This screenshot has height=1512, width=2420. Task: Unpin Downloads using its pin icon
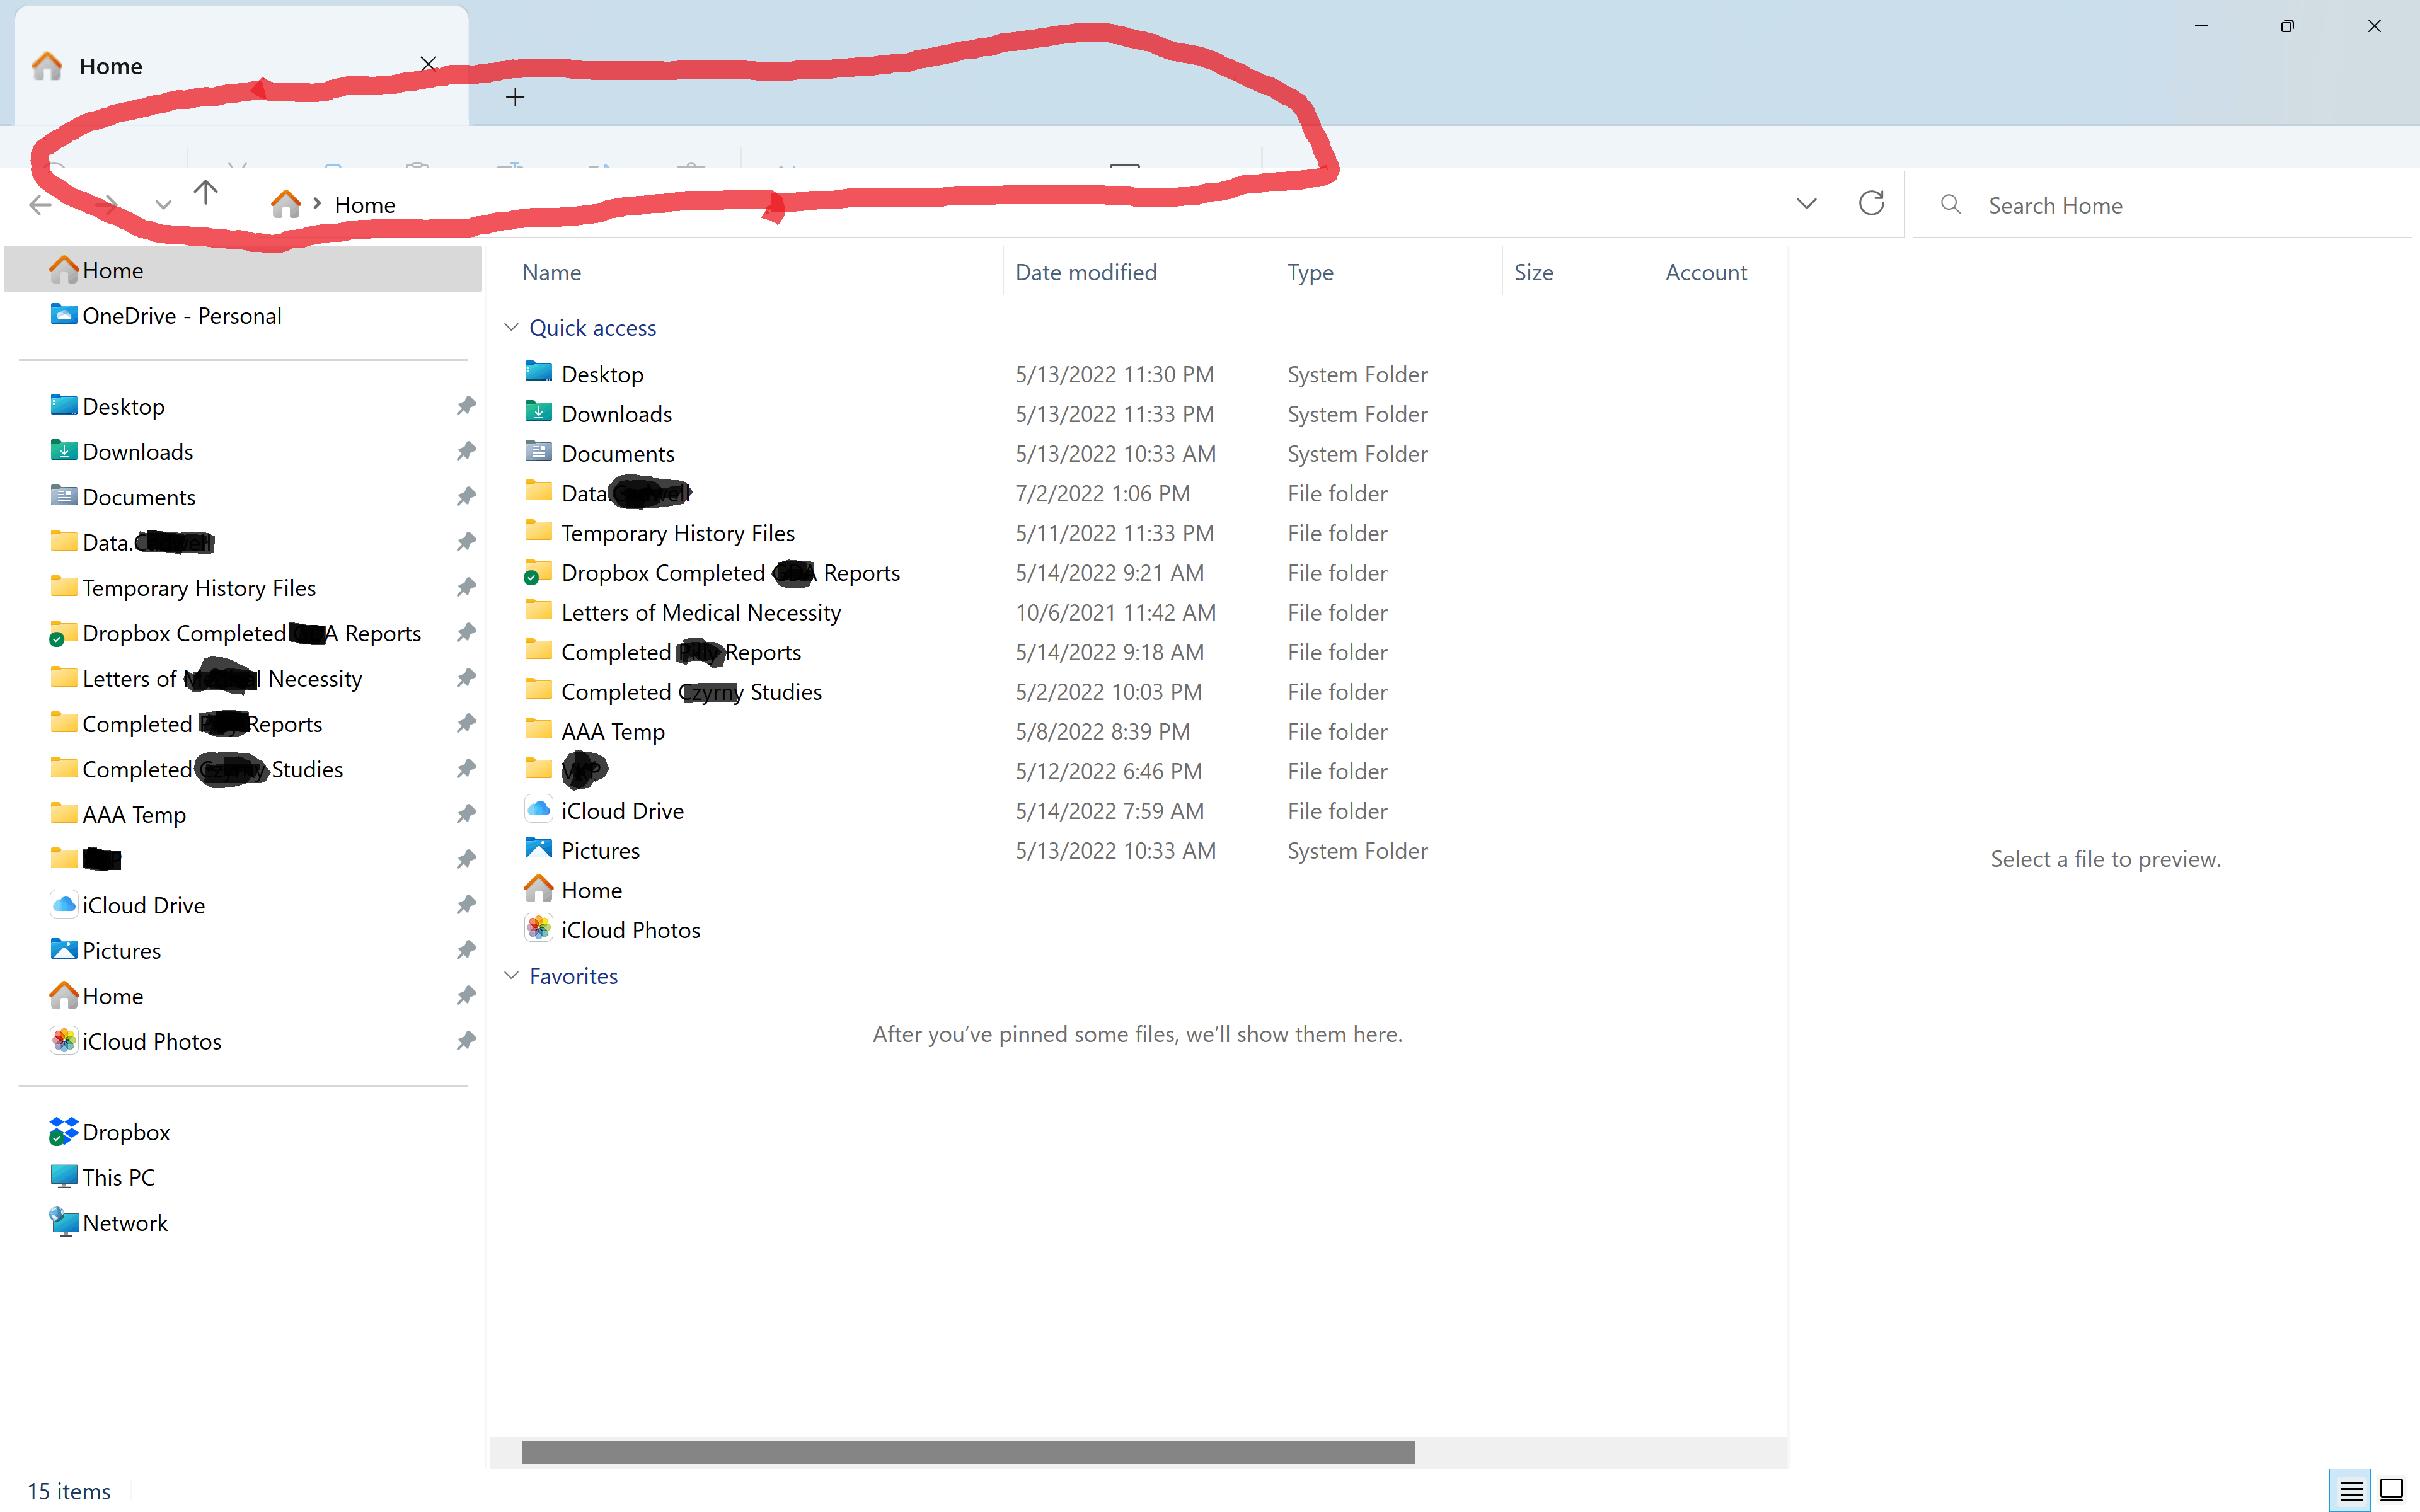(x=466, y=451)
